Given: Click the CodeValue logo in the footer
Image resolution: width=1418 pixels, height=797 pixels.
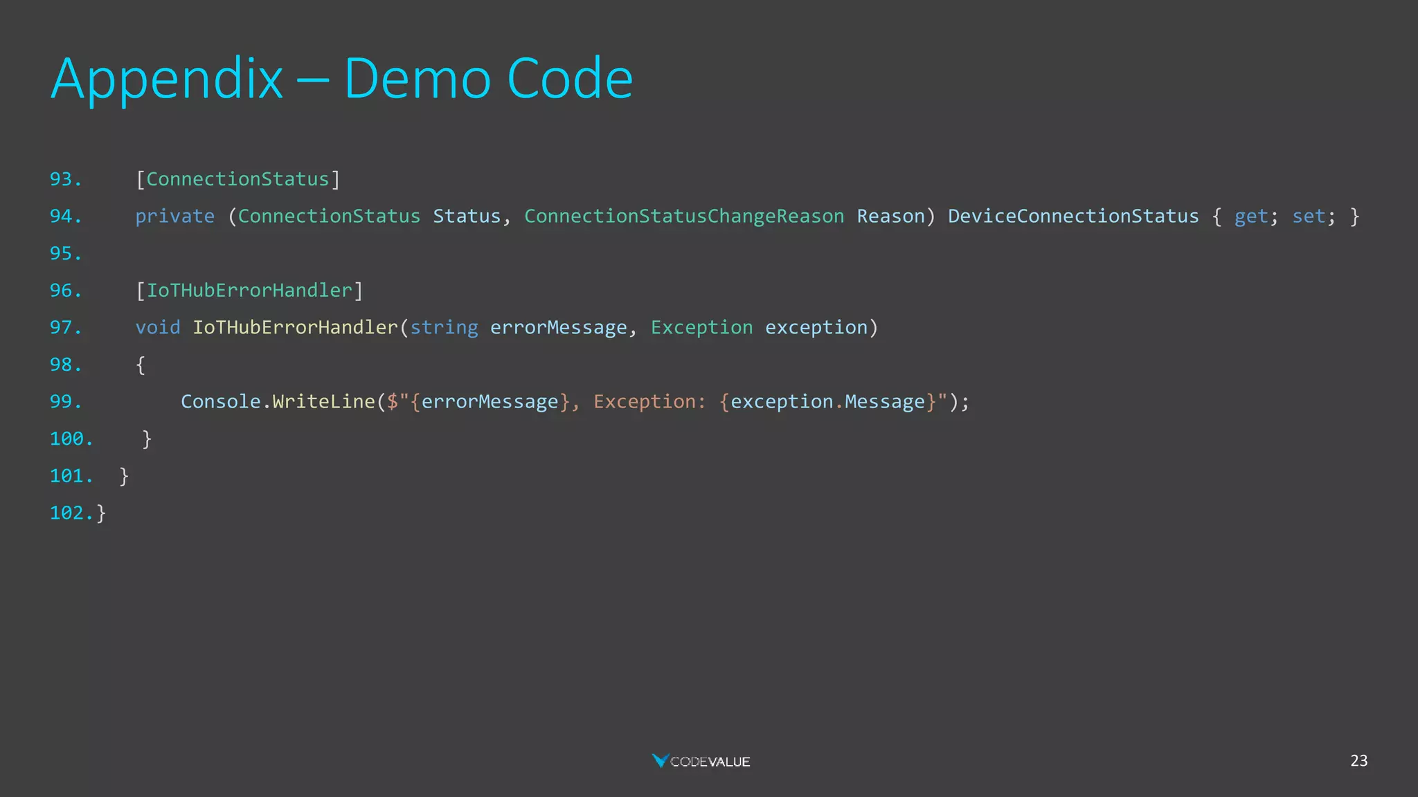Looking at the screenshot, I should 701,761.
